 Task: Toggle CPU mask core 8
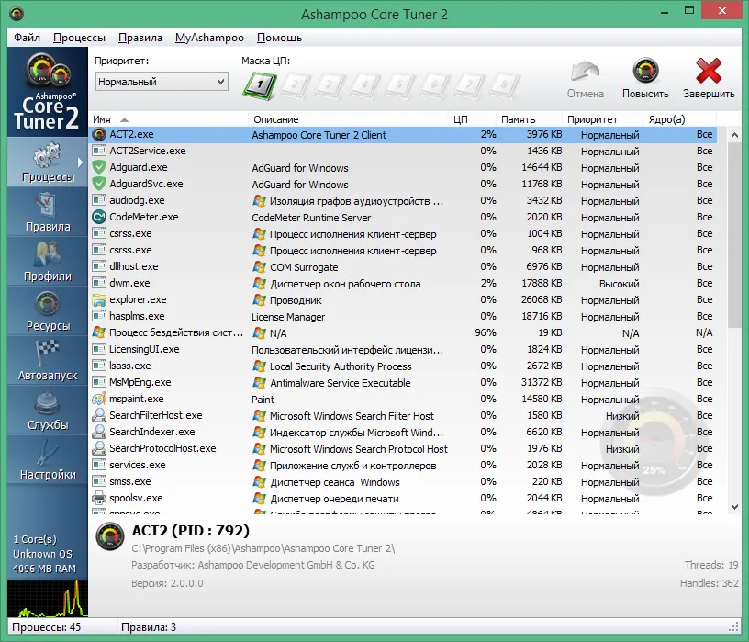[x=504, y=85]
